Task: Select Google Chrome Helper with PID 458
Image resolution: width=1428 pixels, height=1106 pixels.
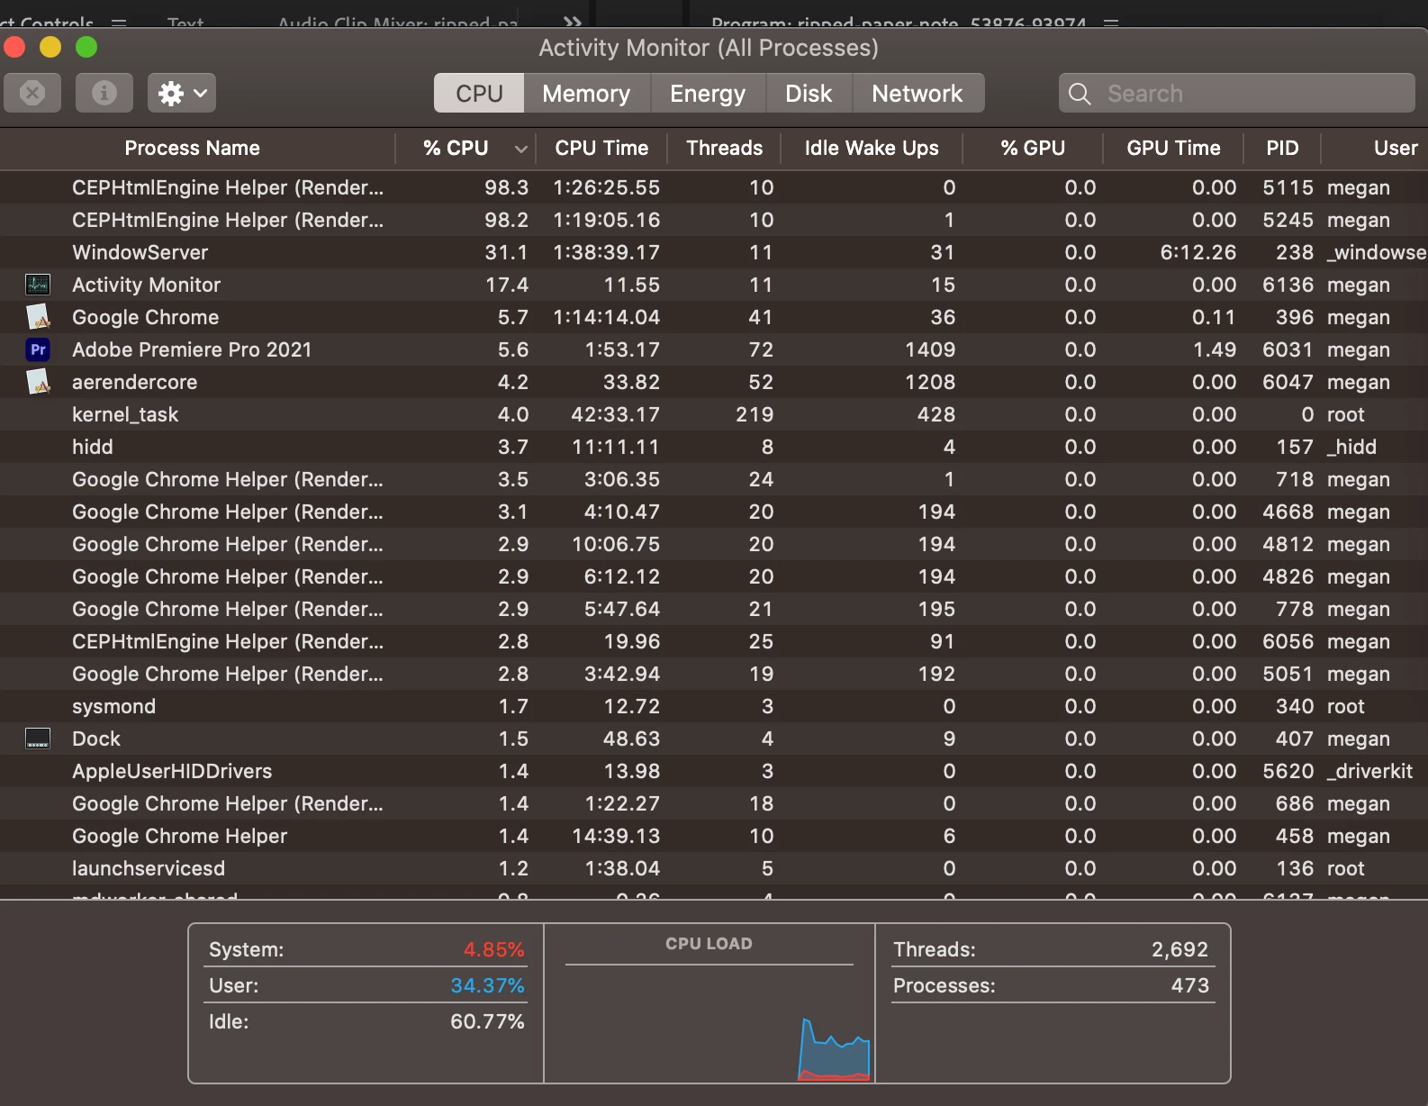Action: click(x=714, y=836)
